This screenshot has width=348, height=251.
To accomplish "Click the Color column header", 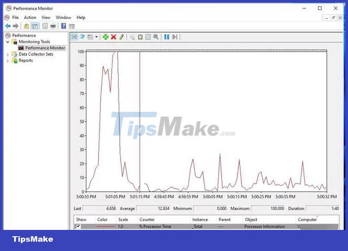I will [x=102, y=219].
